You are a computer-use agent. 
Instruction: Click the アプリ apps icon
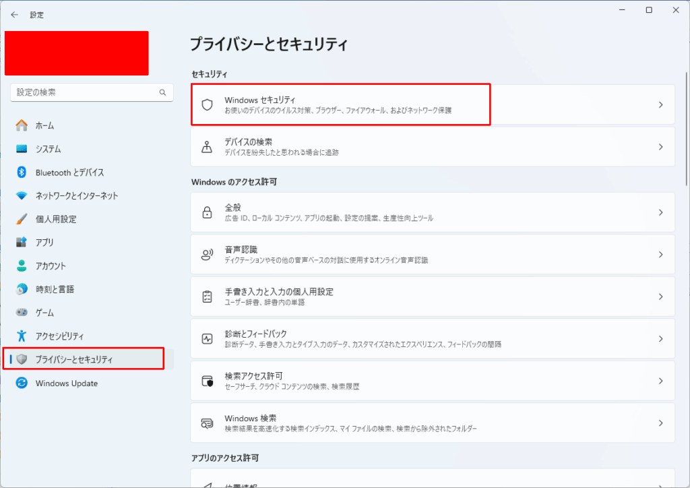(22, 242)
